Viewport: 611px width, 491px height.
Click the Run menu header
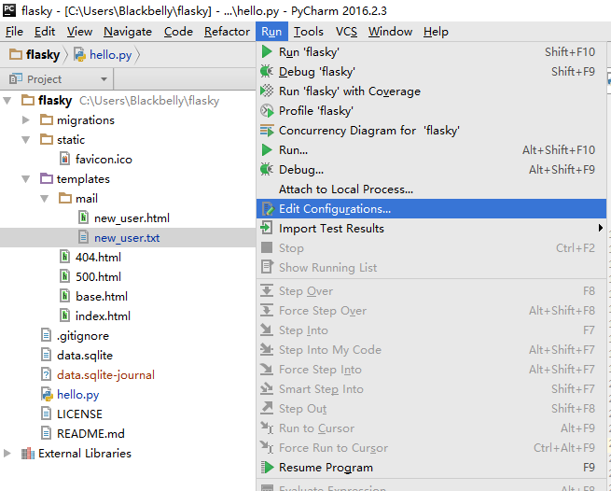point(271,32)
